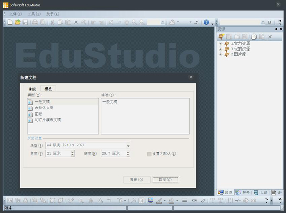Click the 确定(O) button
The image size is (286, 213).
point(137,180)
